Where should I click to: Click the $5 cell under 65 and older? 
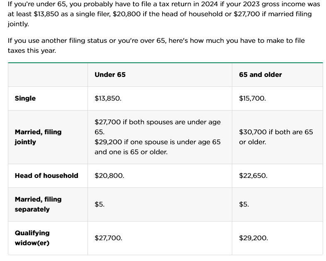(244, 204)
